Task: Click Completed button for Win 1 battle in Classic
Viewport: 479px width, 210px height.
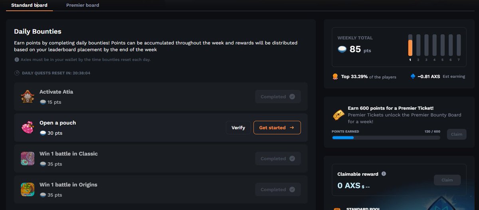Action: pyautogui.click(x=278, y=158)
